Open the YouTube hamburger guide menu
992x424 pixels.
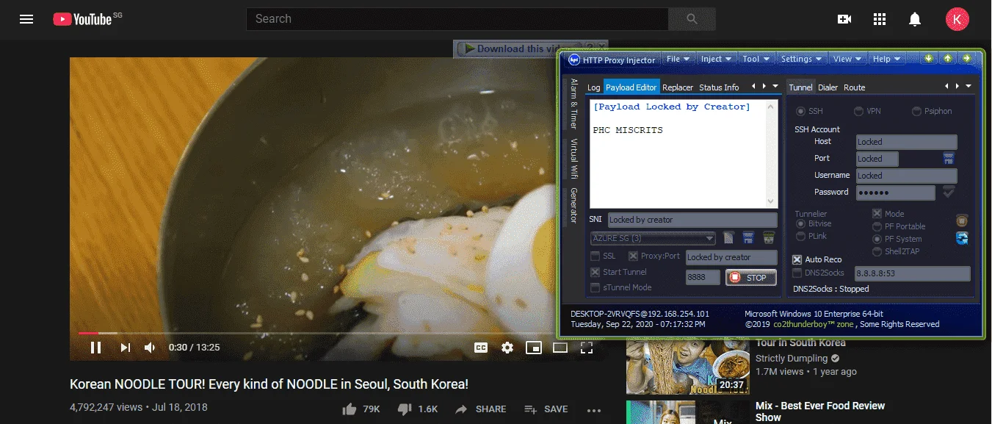pyautogui.click(x=26, y=19)
